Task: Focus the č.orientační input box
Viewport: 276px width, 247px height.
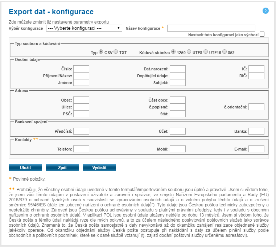Action: point(256,107)
